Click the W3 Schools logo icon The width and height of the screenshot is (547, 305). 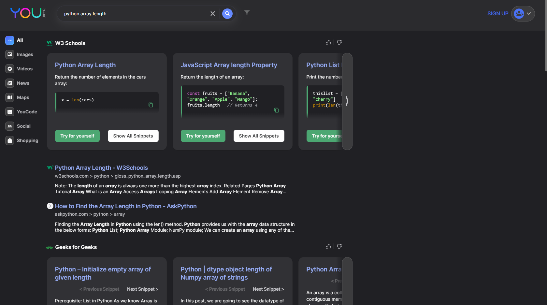click(50, 43)
